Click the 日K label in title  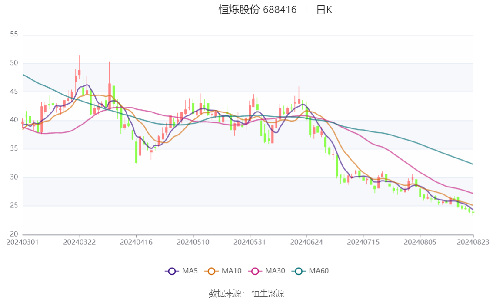(x=324, y=10)
